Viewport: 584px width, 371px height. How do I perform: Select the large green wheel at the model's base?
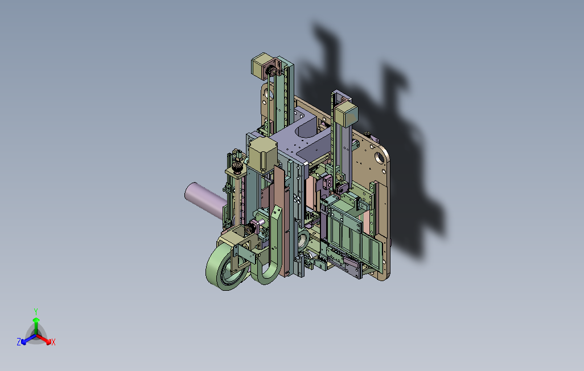coord(226,266)
